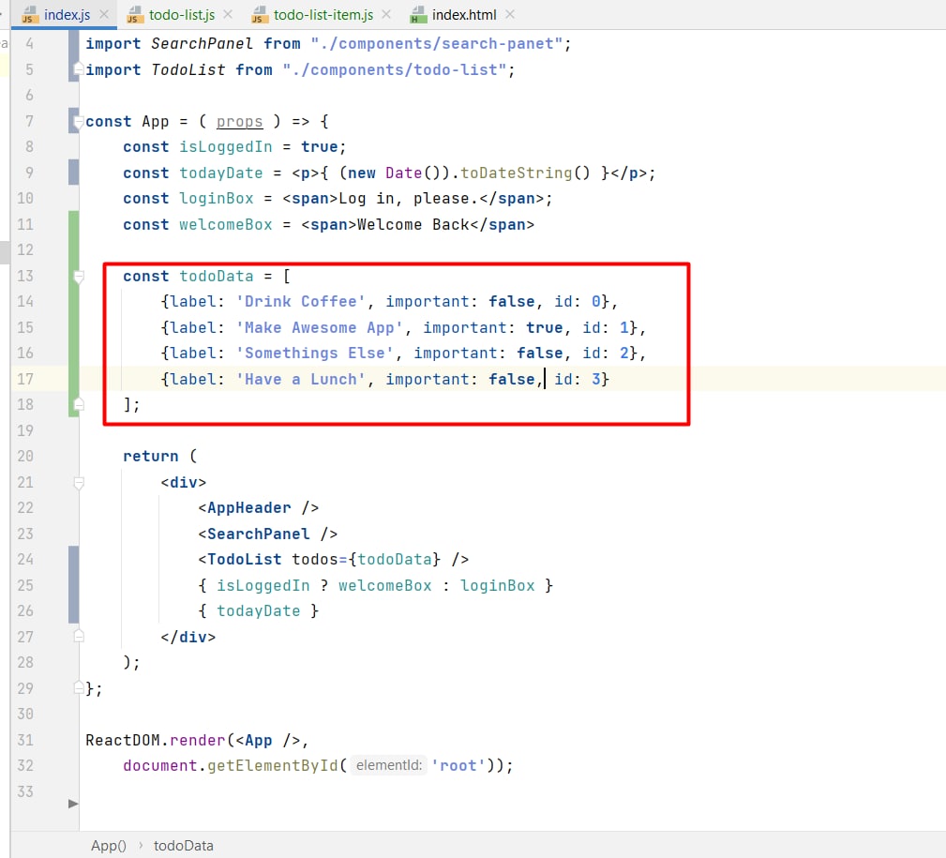946x858 pixels.
Task: Click the isLoggedIn declaration on line 8
Action: (x=226, y=146)
